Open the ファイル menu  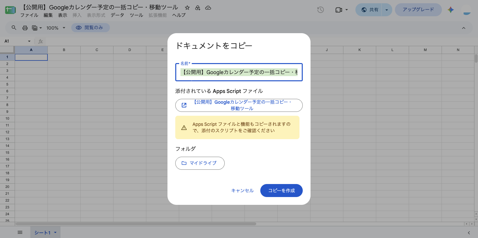(29, 15)
